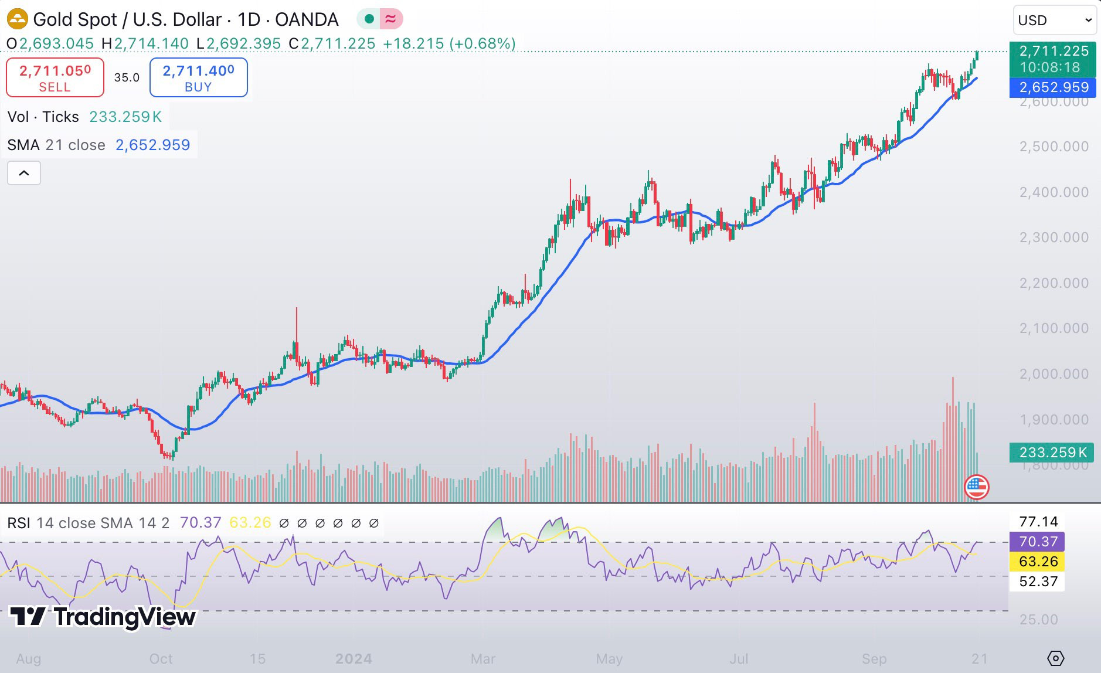The height and width of the screenshot is (673, 1101).
Task: Click the green current price label on price axis
Action: [1053, 59]
